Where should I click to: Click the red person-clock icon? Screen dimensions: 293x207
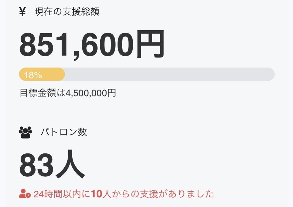[x=25, y=194]
